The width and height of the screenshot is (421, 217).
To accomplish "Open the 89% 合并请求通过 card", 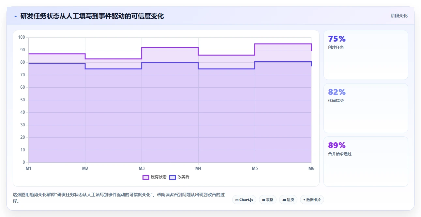I will (x=366, y=161).
